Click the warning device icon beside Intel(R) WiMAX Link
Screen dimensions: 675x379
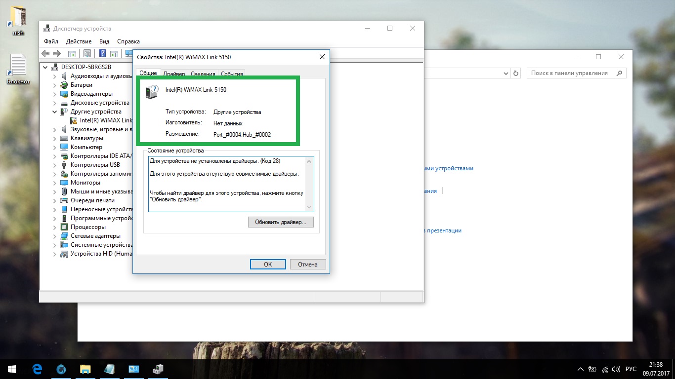pyautogui.click(x=74, y=120)
